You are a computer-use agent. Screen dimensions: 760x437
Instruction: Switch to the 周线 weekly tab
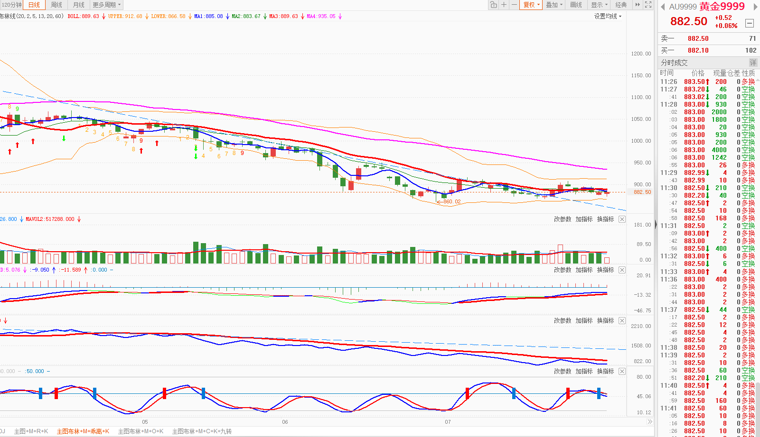[x=56, y=5]
